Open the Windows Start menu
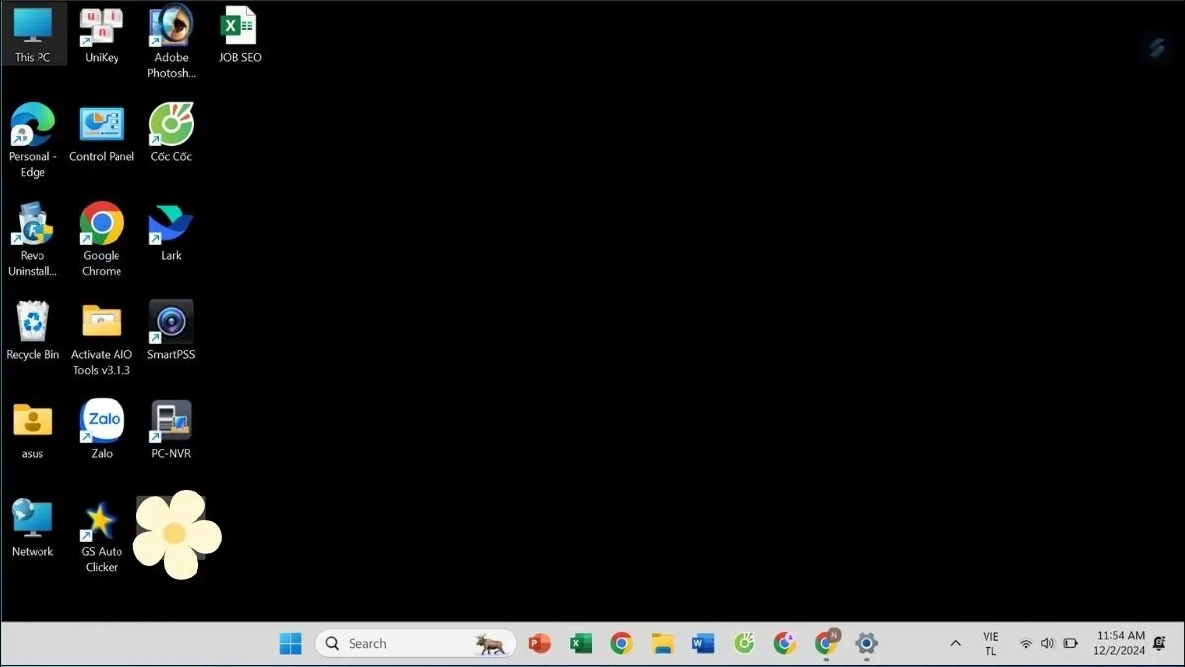The image size is (1185, 667). [x=291, y=644]
